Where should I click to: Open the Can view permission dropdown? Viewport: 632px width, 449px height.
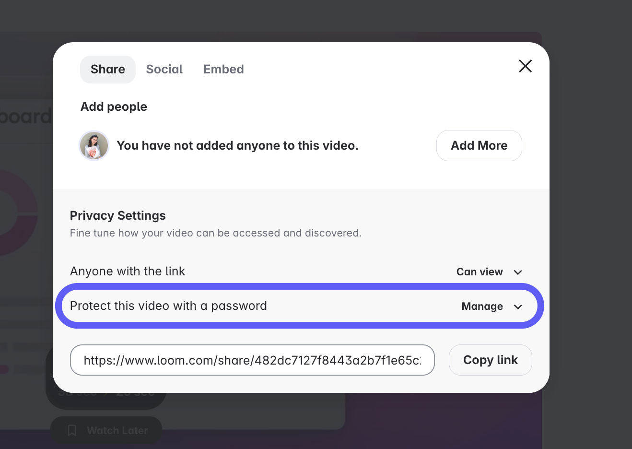point(480,272)
